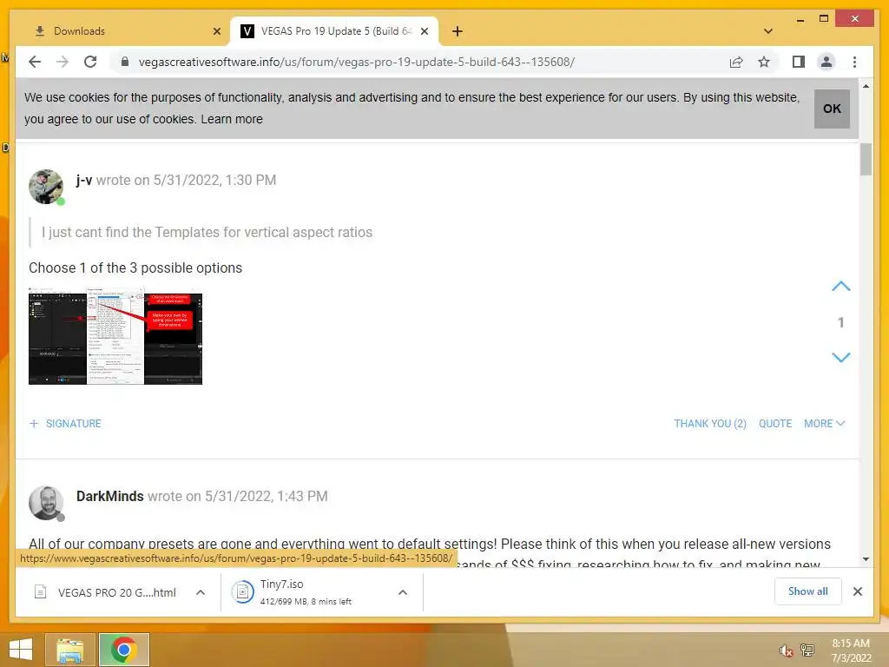Close the VEGAS Pro 19 Update tab
The image size is (889, 667).
[x=424, y=31]
